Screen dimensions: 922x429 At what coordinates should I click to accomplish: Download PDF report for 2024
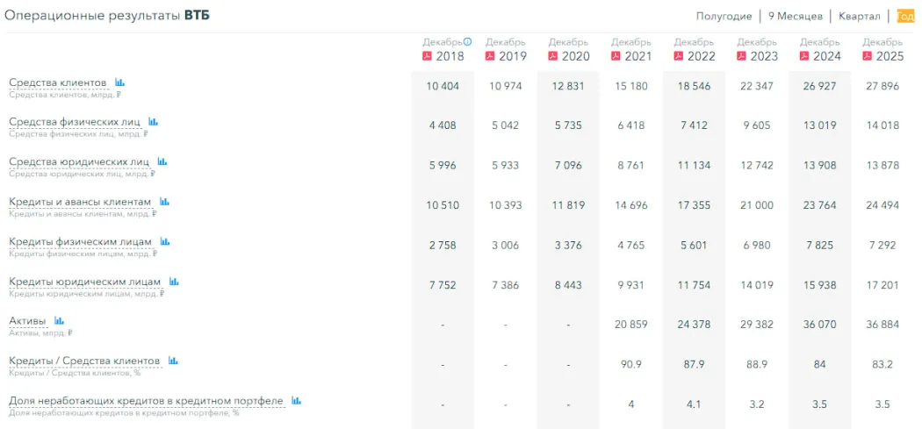coord(804,56)
